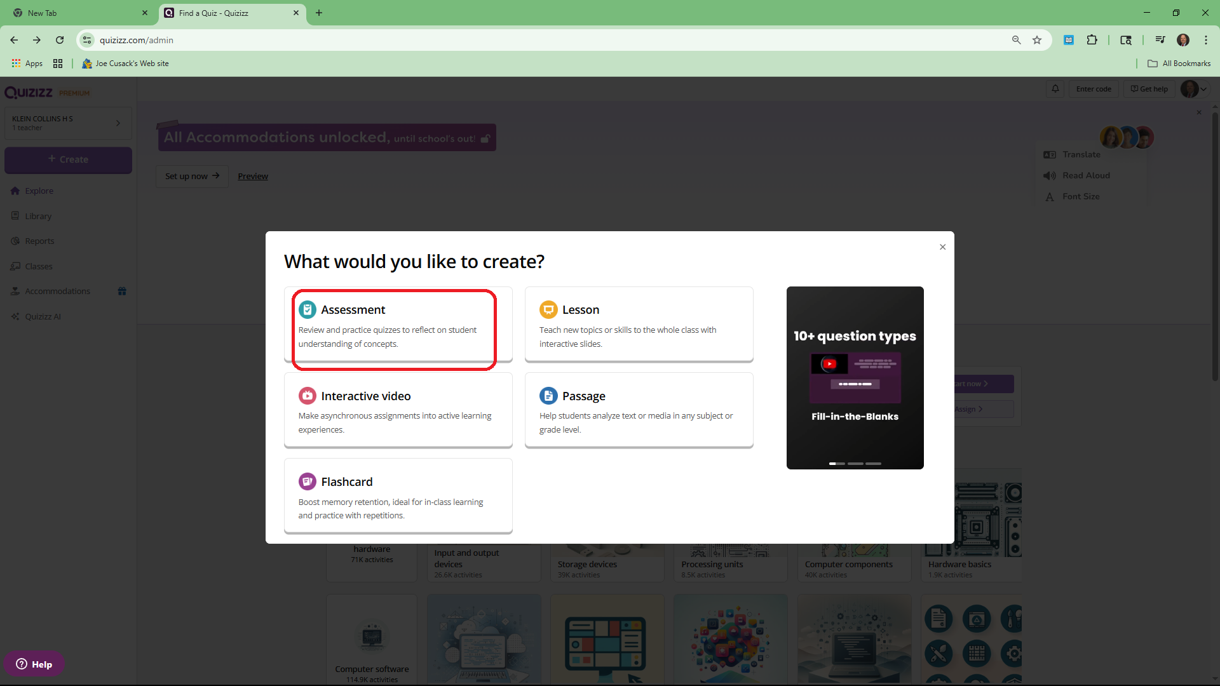Bookmark this page with star icon
The width and height of the screenshot is (1220, 686).
click(x=1037, y=40)
